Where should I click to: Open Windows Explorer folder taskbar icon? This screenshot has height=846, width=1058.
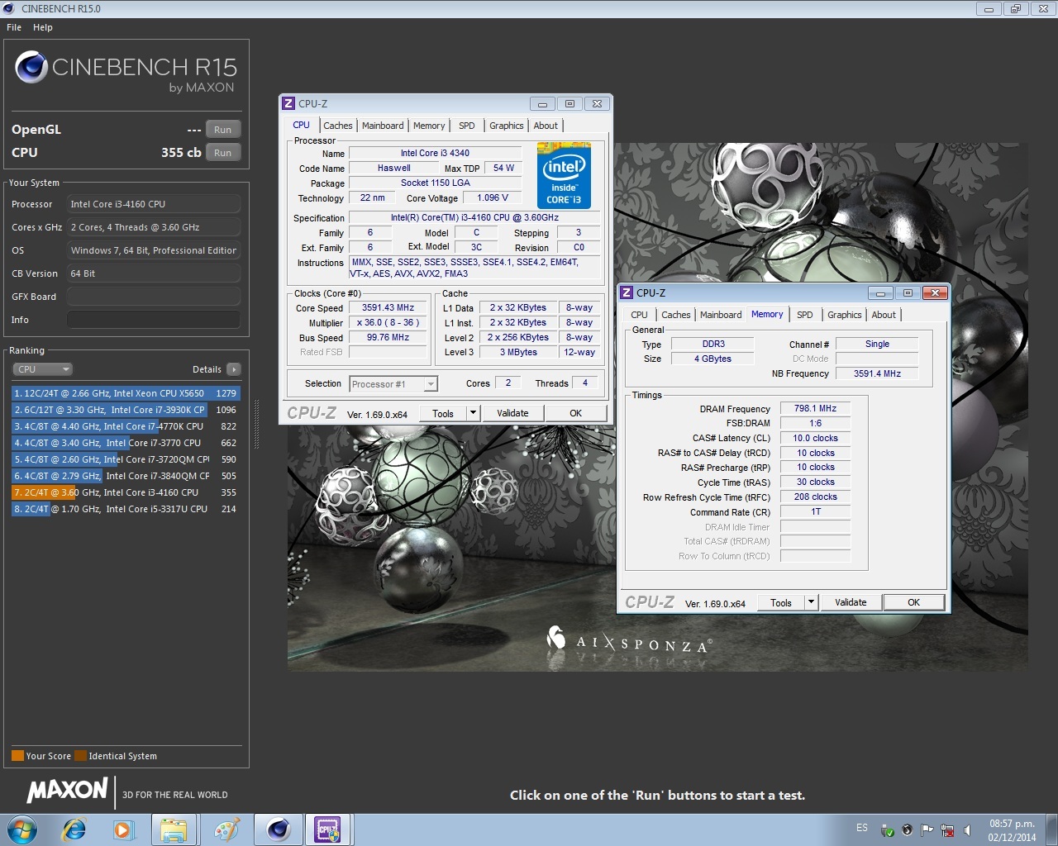[x=174, y=829]
